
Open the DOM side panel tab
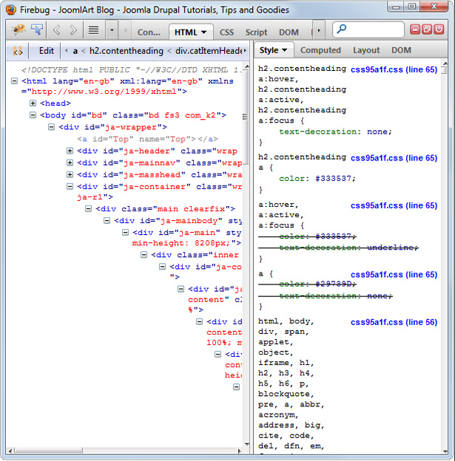(401, 50)
